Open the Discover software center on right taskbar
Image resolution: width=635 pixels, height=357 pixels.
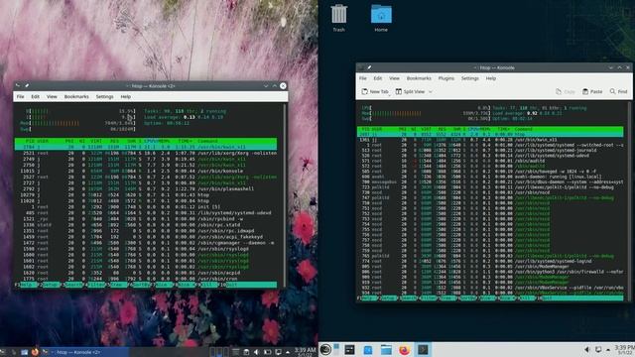tap(368, 349)
